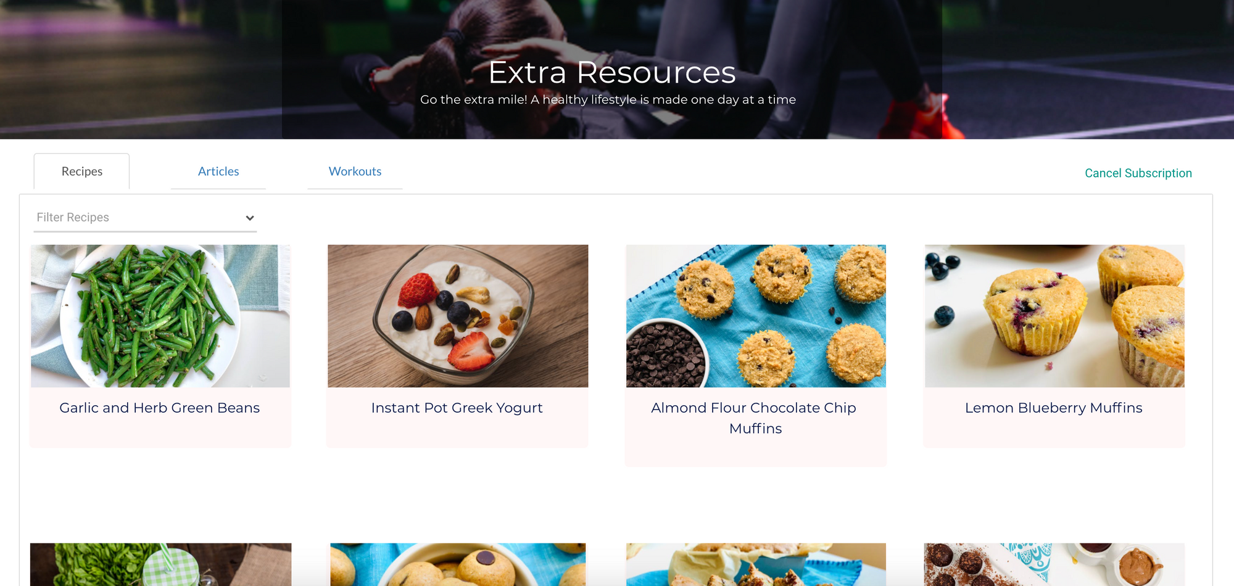Open the chocolate truffles thumbnail in second row
Image resolution: width=1234 pixels, height=586 pixels.
pos(1054,564)
